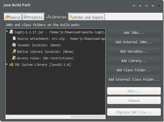Click the Add External JARs... button
Image resolution: width=164 pixels, height=122 pixels.
click(134, 42)
